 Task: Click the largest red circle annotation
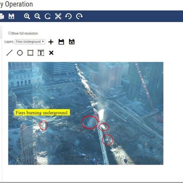click(90, 122)
